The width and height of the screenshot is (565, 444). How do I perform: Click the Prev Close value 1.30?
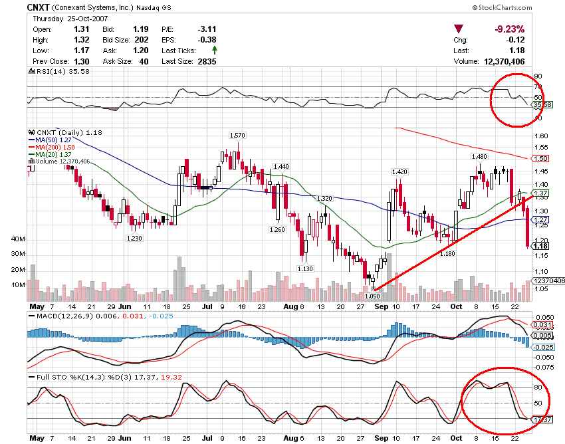click(x=82, y=61)
